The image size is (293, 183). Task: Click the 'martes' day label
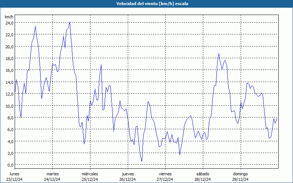(x=52, y=174)
